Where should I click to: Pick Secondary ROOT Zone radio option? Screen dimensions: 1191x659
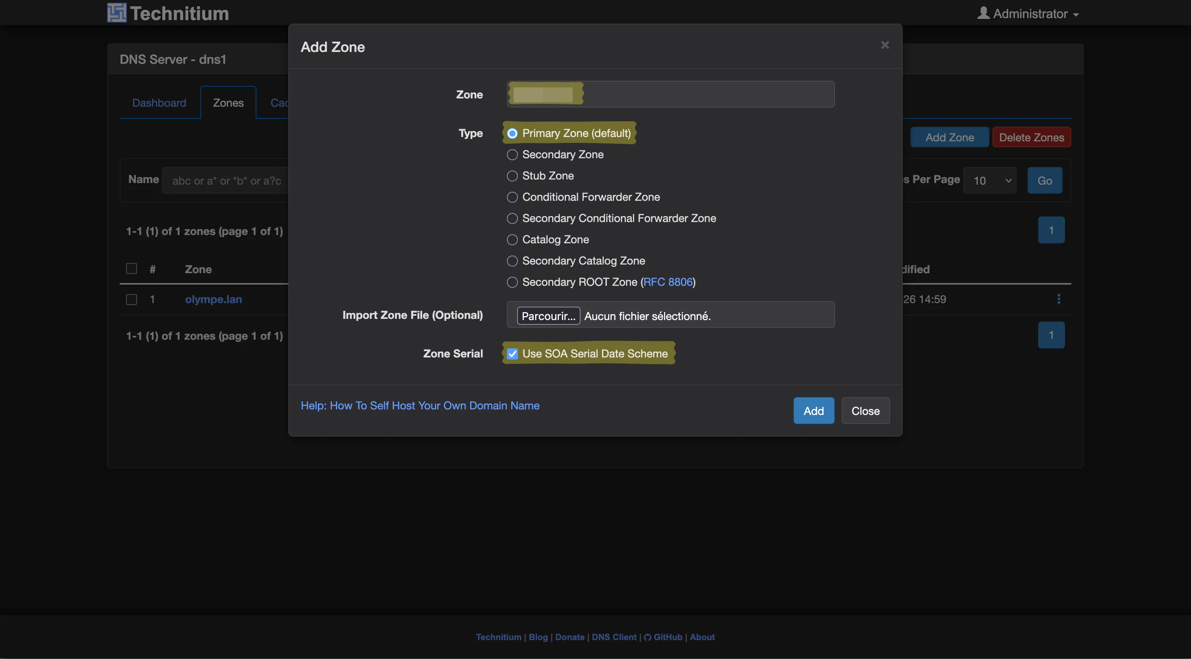tap(512, 282)
